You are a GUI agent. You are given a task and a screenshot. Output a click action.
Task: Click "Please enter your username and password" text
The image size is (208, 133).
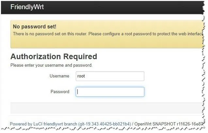coord(51,65)
